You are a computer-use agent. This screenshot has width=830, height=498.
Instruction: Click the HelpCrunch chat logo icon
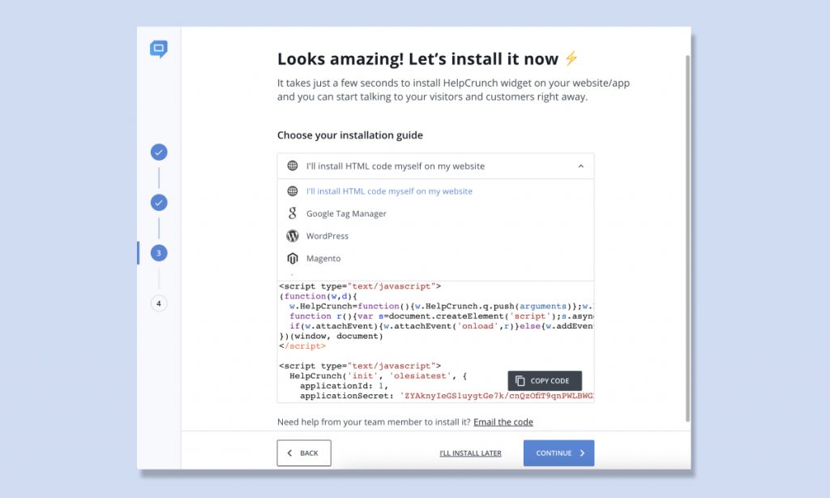coord(159,49)
